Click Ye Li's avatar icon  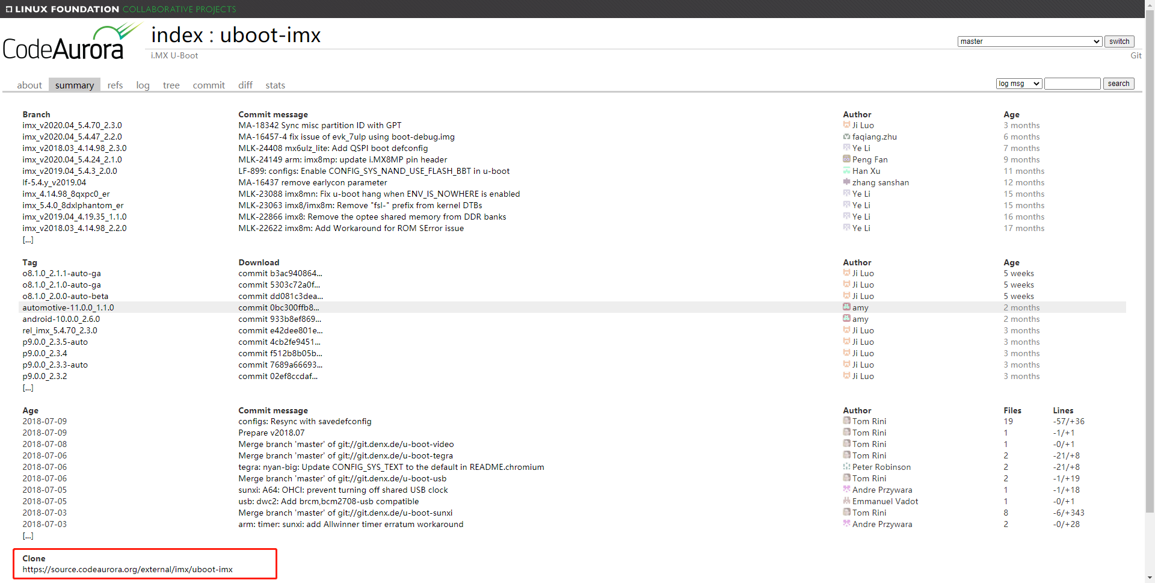click(x=847, y=148)
